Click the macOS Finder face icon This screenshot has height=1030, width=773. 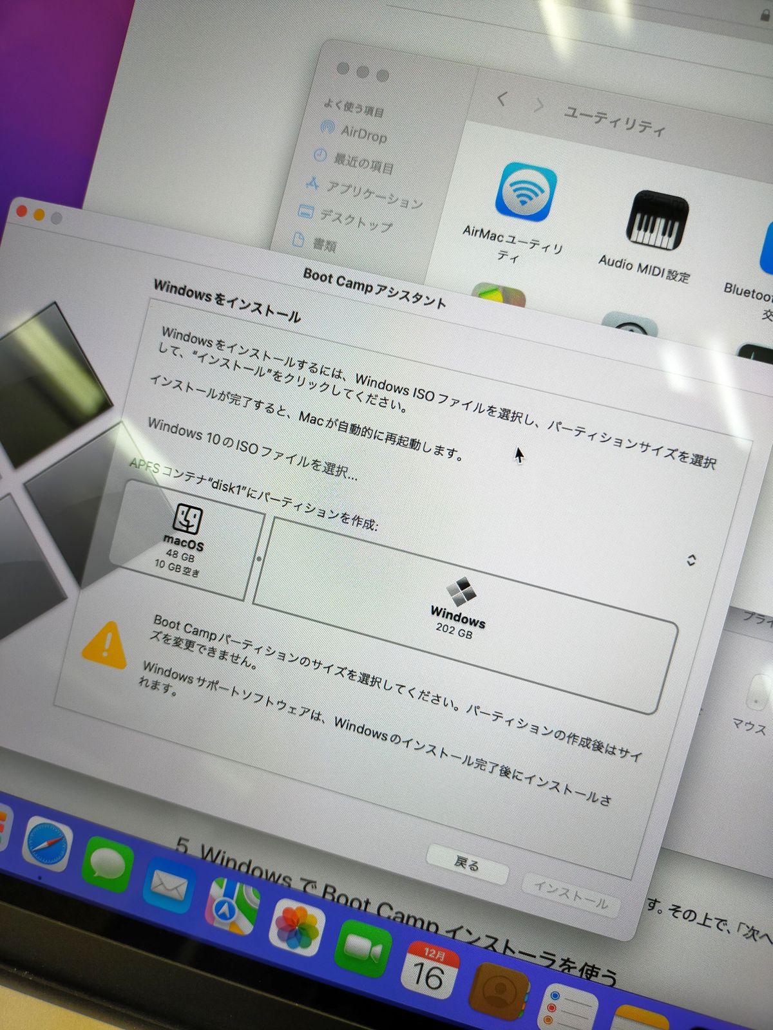(x=187, y=519)
